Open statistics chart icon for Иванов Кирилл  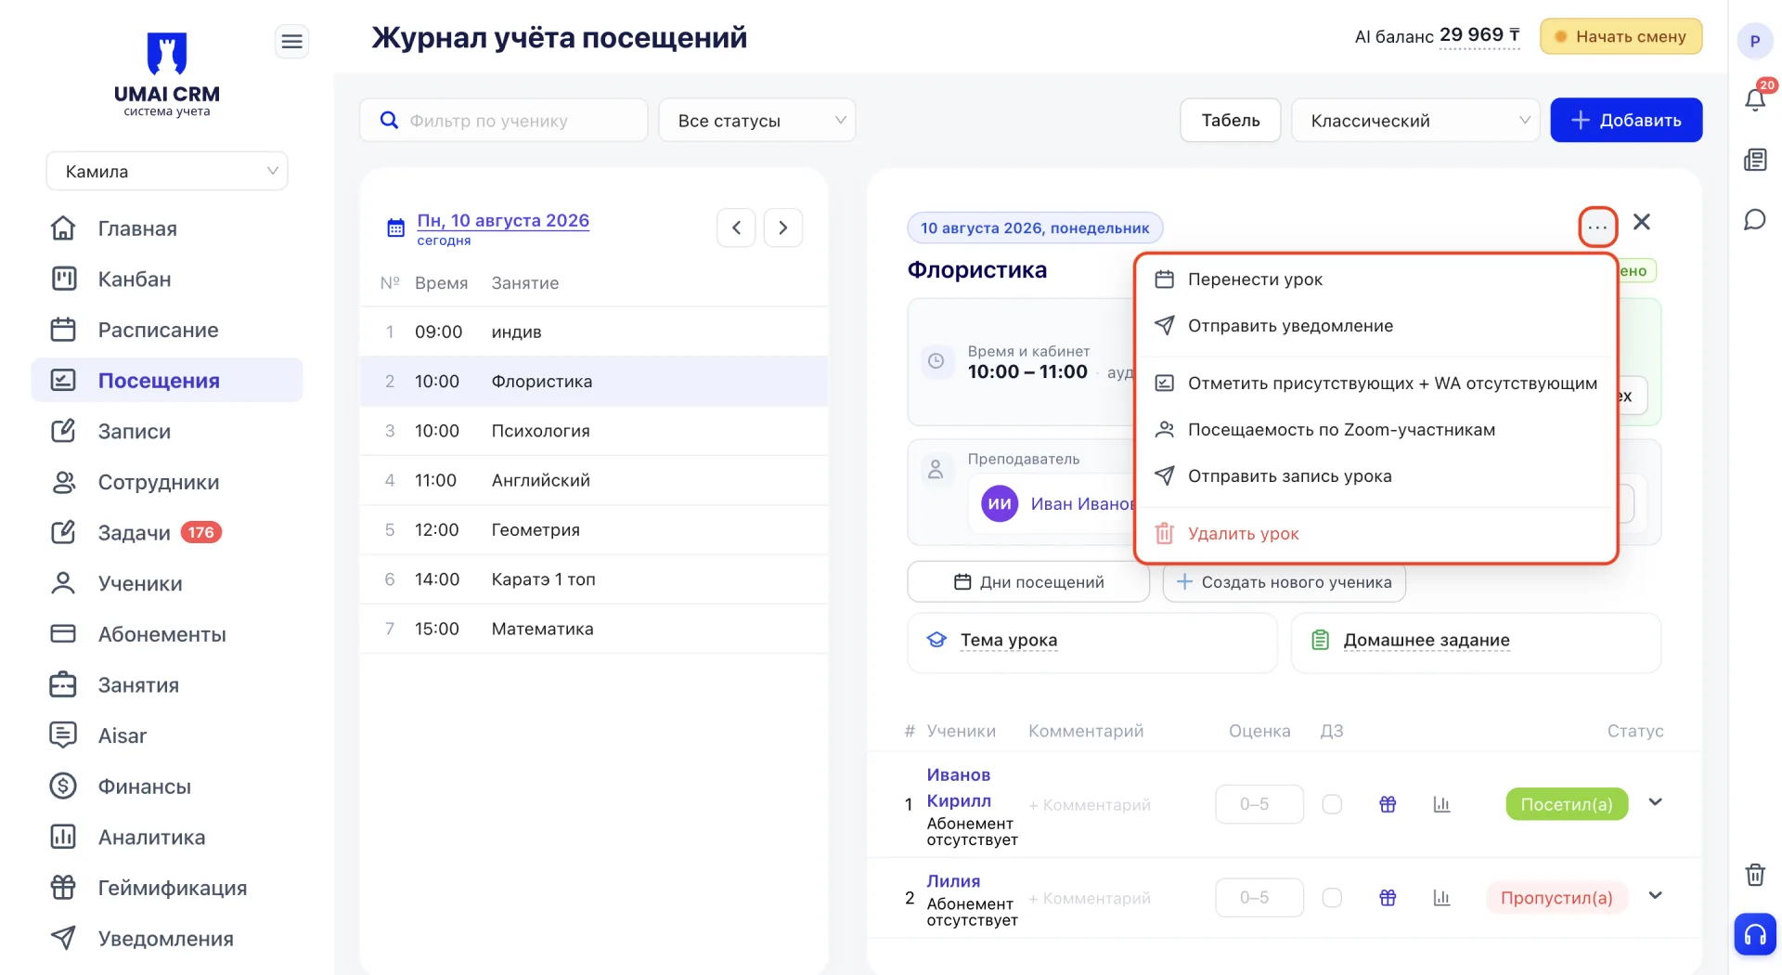coord(1441,804)
